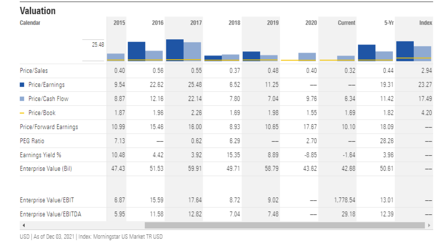Click the Price/Sales row label
This screenshot has height=241, width=440.
34,71
